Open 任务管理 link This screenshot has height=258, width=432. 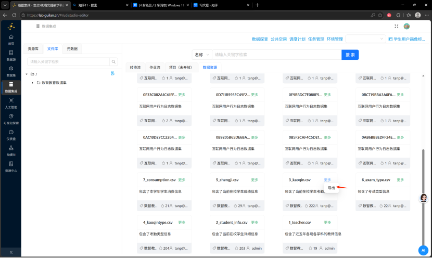tap(316, 39)
